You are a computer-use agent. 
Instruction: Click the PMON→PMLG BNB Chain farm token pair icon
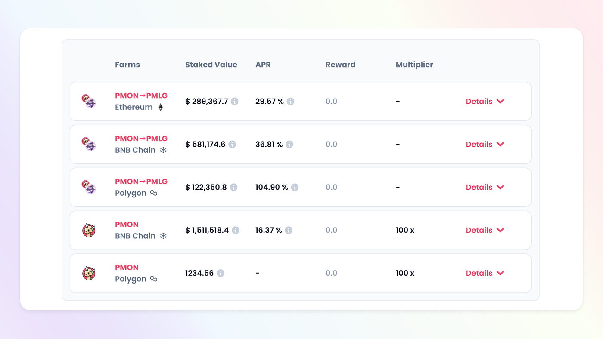pos(89,144)
